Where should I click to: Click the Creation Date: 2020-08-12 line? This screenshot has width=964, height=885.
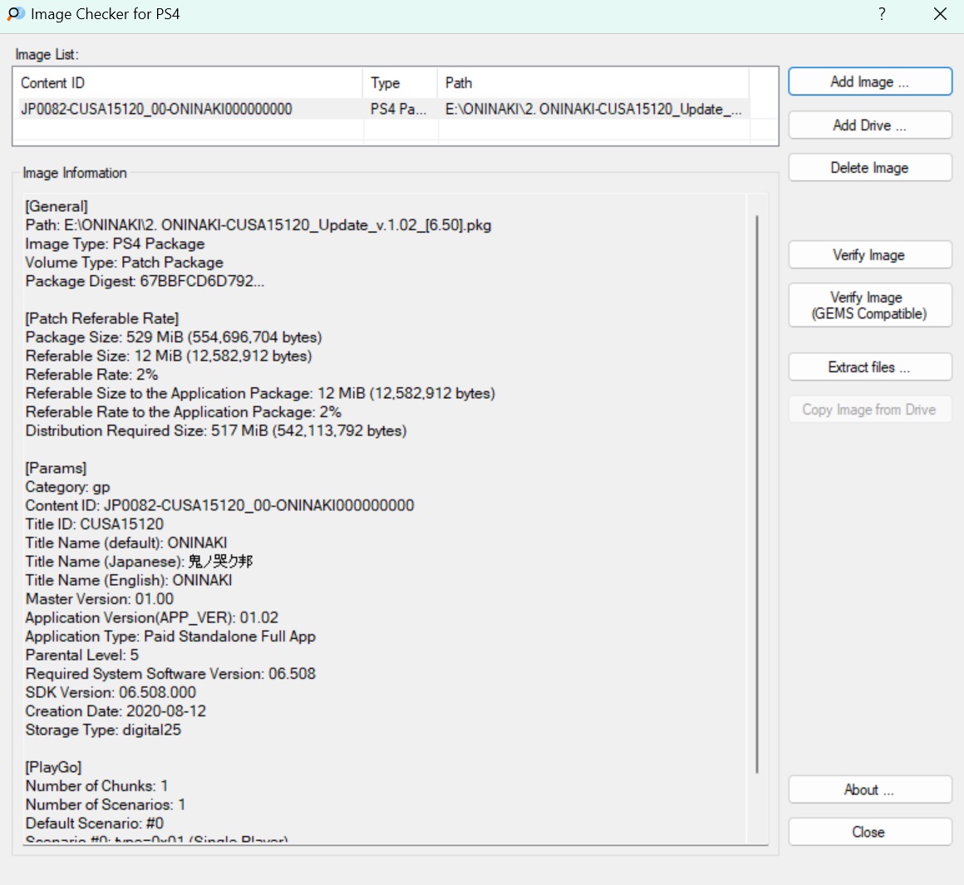pyautogui.click(x=116, y=711)
